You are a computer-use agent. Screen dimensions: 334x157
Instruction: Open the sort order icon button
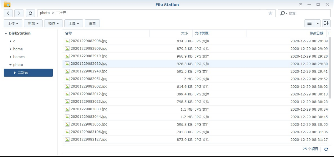(x=326, y=23)
